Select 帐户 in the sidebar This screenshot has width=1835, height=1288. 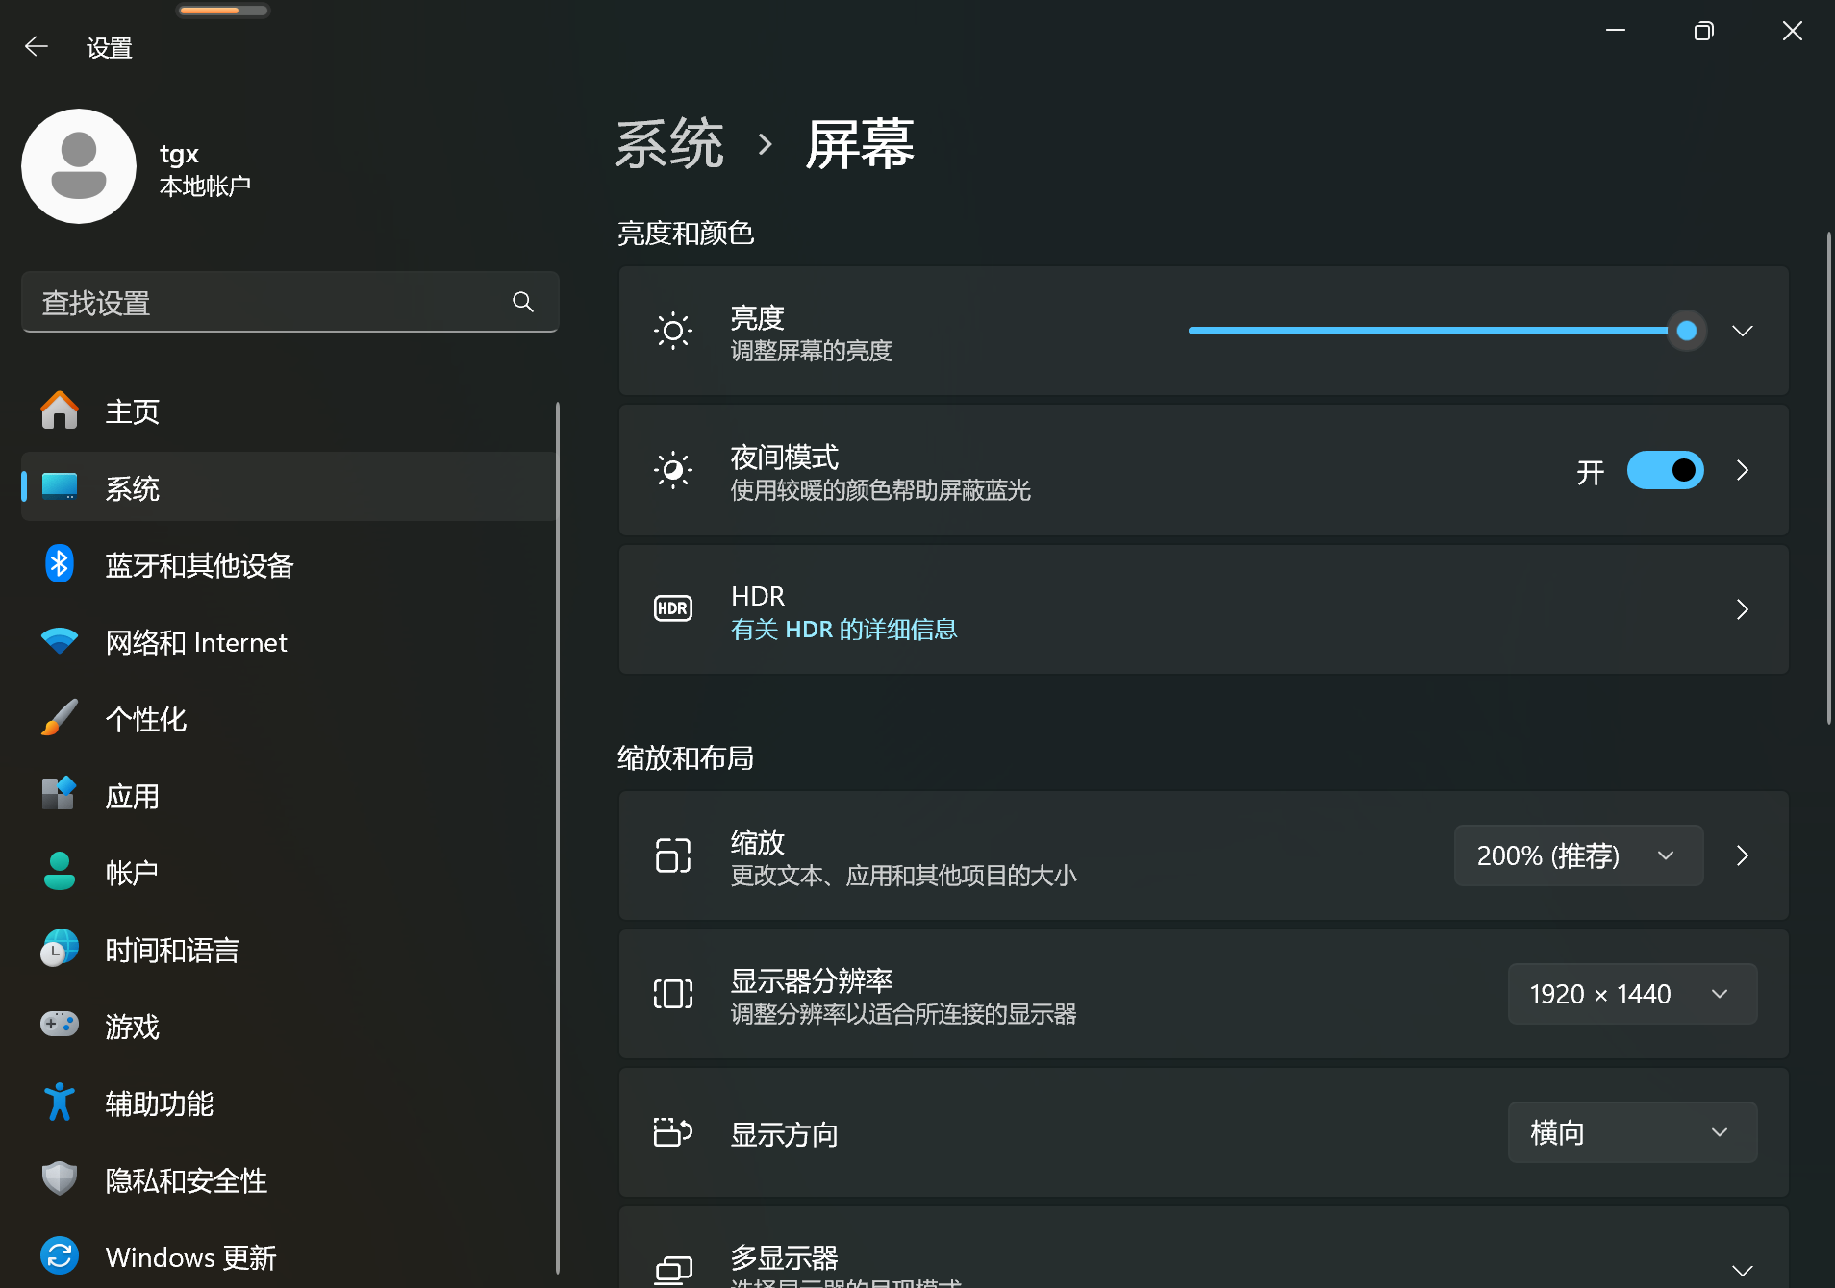[x=289, y=872]
